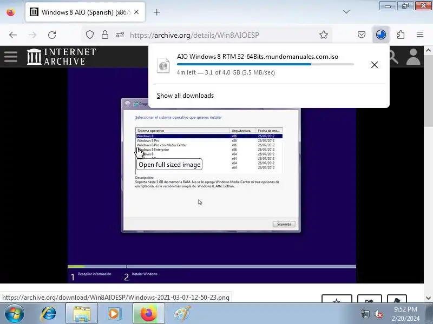Click the Firefox View icon

pos(11,12)
